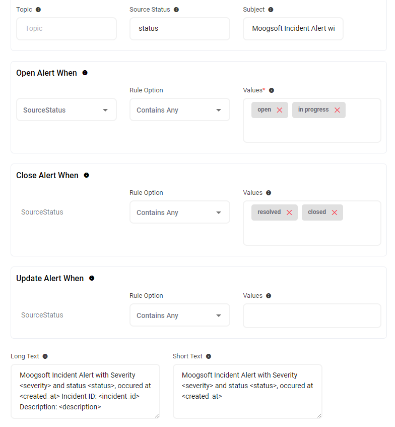Click into the Topic input field
The height and width of the screenshot is (427, 395).
pos(67,29)
